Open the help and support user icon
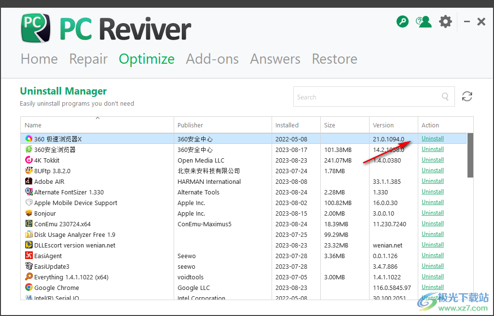Screen dimensions: 494x316 pyautogui.click(x=424, y=22)
